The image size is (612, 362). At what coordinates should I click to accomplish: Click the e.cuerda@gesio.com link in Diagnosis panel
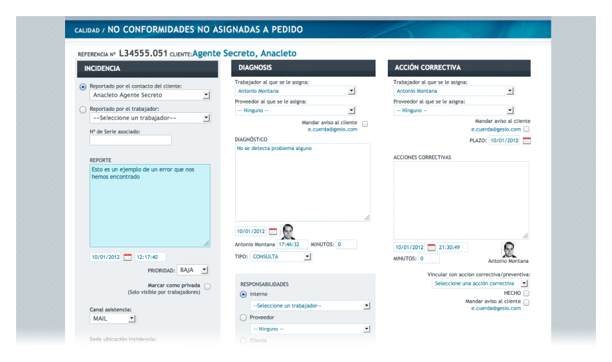point(332,129)
